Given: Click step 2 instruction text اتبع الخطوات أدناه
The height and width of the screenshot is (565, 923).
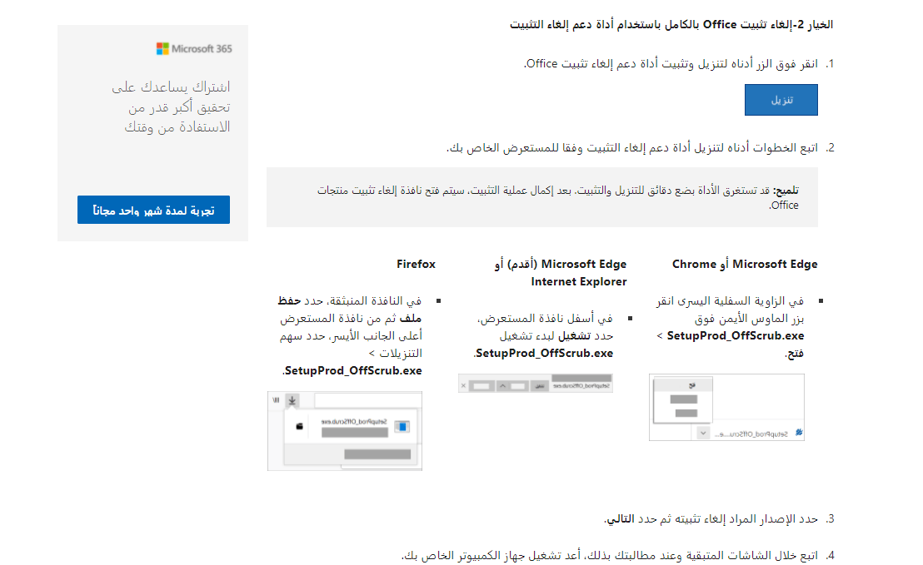Looking at the screenshot, I should tap(631, 147).
